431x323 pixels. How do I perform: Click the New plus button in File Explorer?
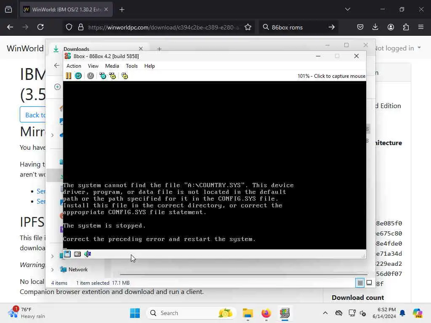click(x=57, y=87)
